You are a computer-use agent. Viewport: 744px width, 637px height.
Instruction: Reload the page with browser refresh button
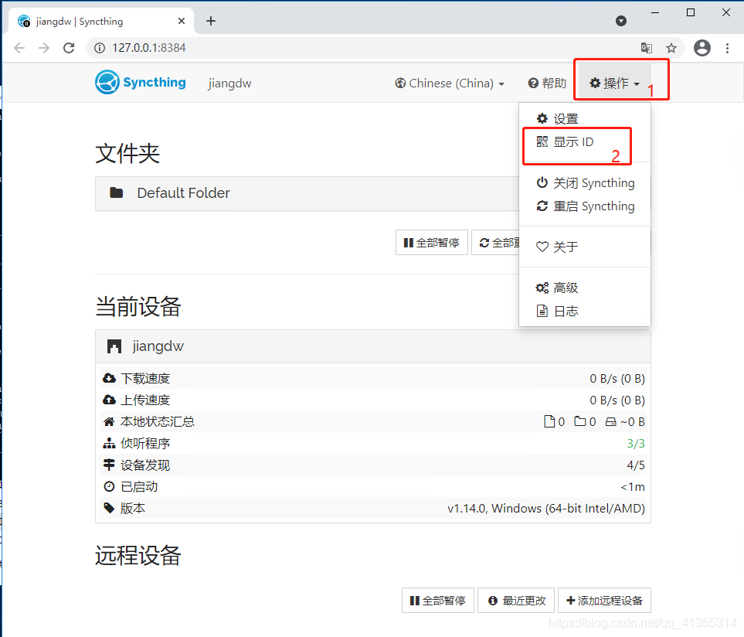[x=69, y=48]
